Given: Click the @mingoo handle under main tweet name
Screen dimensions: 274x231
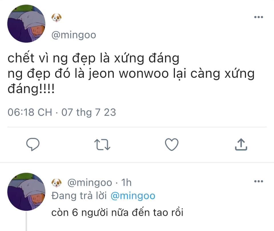Looking at the screenshot, I should (x=74, y=35).
